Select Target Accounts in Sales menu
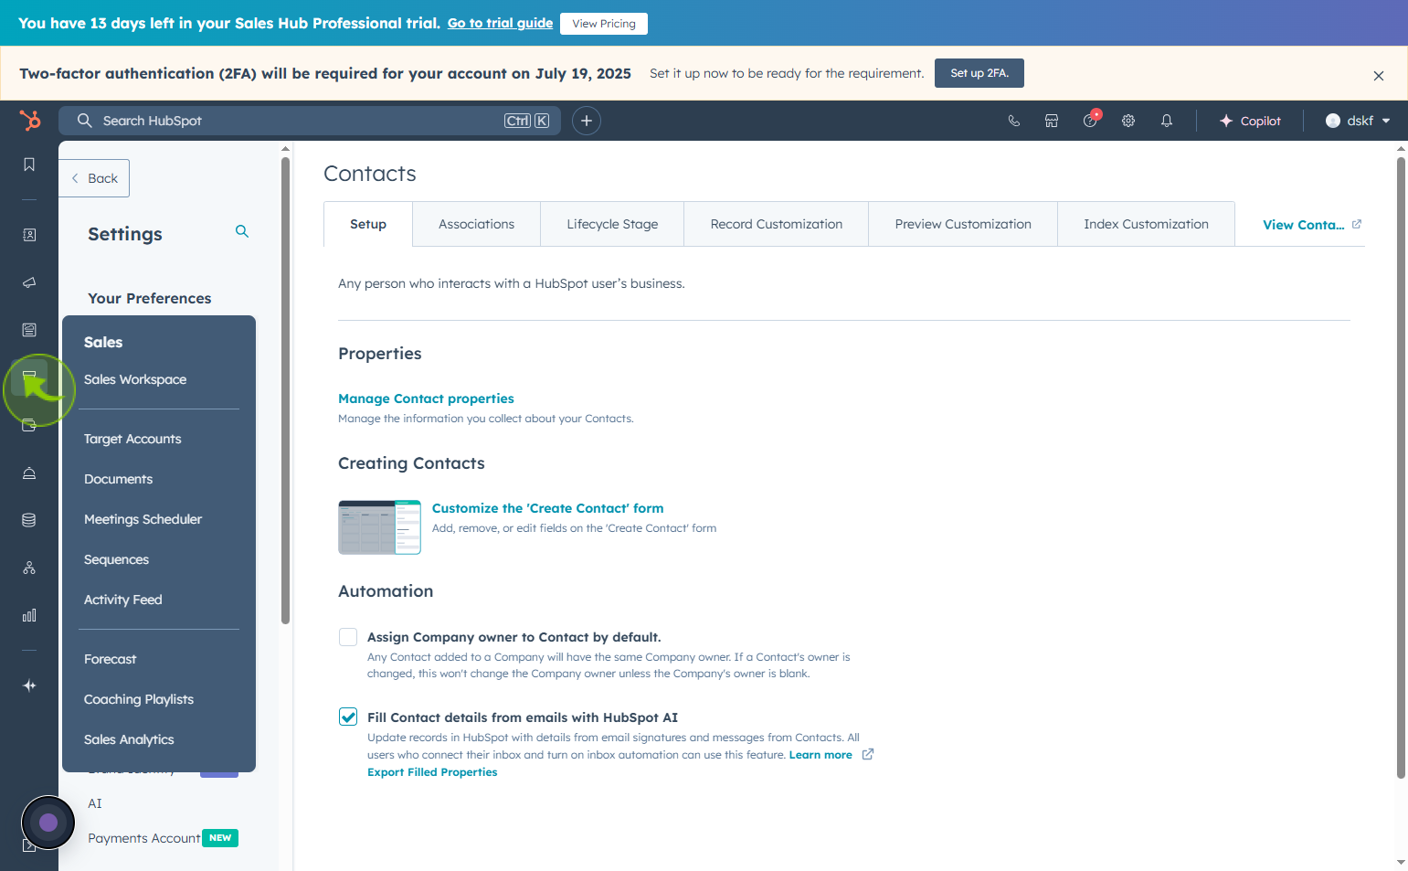Screen dimensions: 1408x871 [x=132, y=439]
